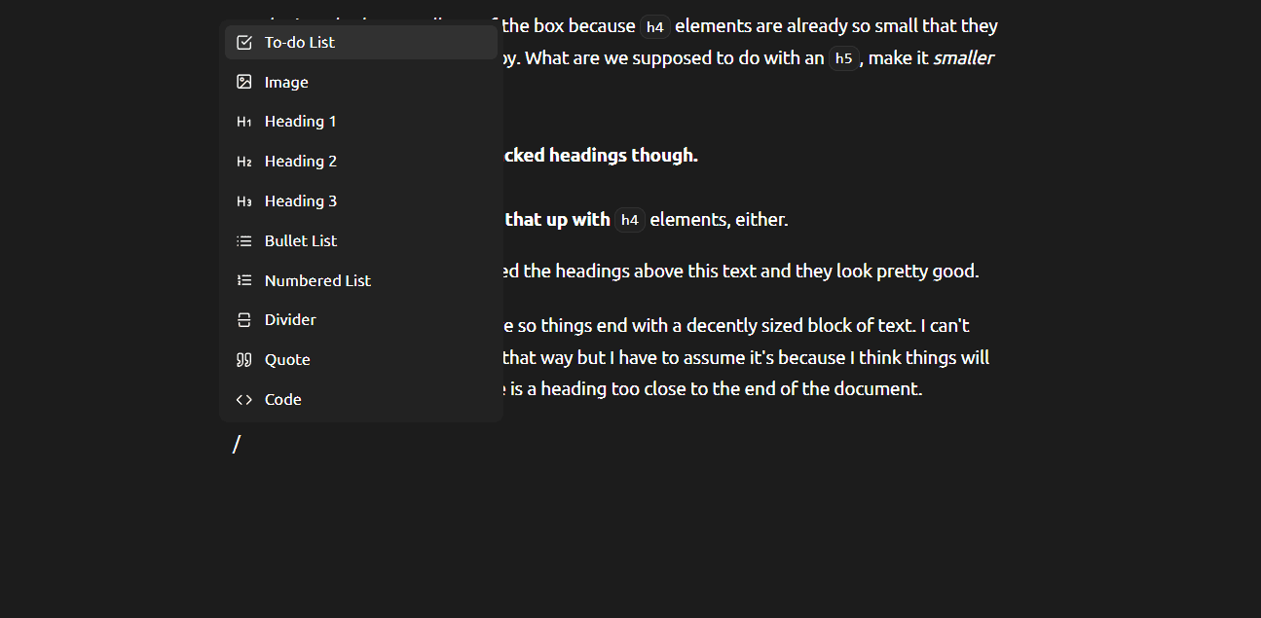1261x618 pixels.
Task: Click the h4 code tag before "elements, either"
Action: click(630, 220)
